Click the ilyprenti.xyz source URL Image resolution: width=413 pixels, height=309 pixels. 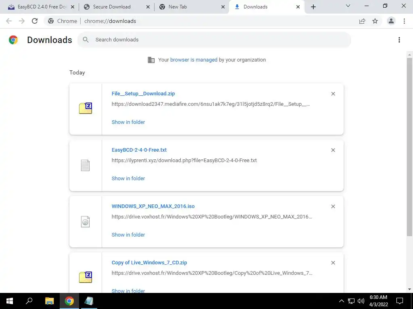pos(184,160)
